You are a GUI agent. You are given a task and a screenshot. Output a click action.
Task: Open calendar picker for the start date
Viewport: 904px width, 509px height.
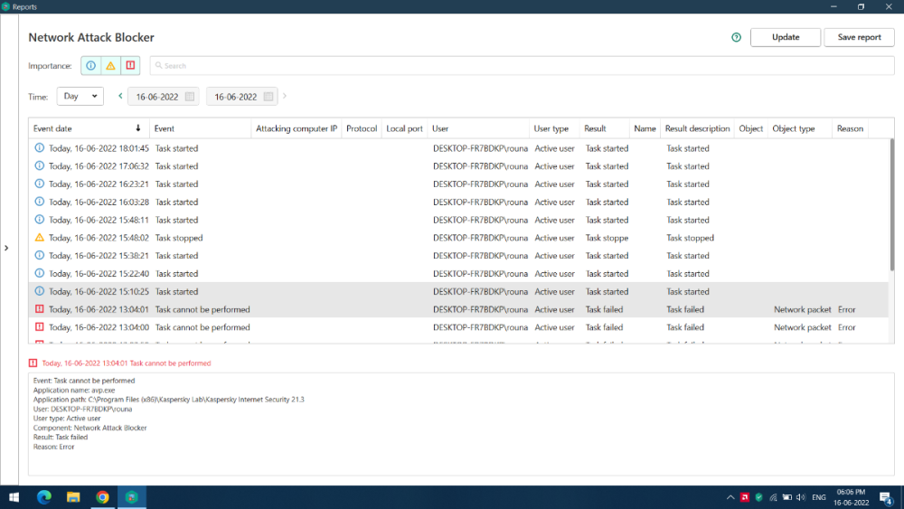click(190, 97)
